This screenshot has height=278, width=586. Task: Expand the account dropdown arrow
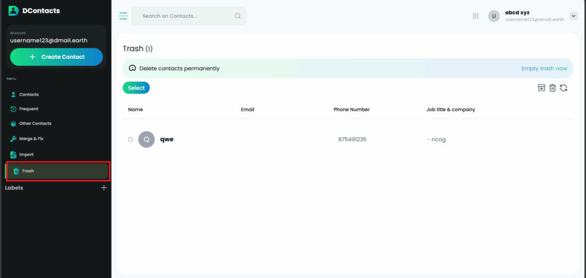coord(574,16)
